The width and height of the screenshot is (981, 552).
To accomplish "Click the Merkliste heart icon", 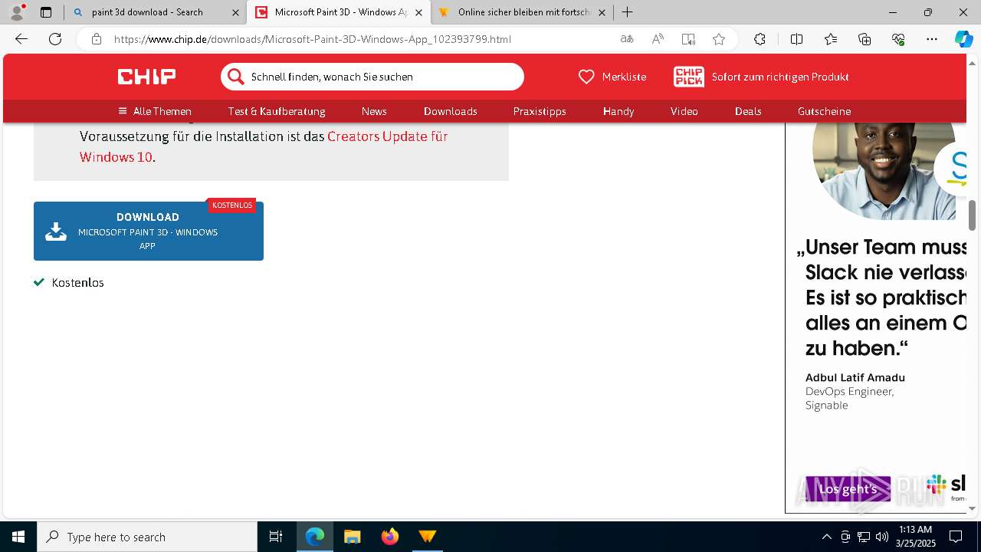I will [x=586, y=77].
